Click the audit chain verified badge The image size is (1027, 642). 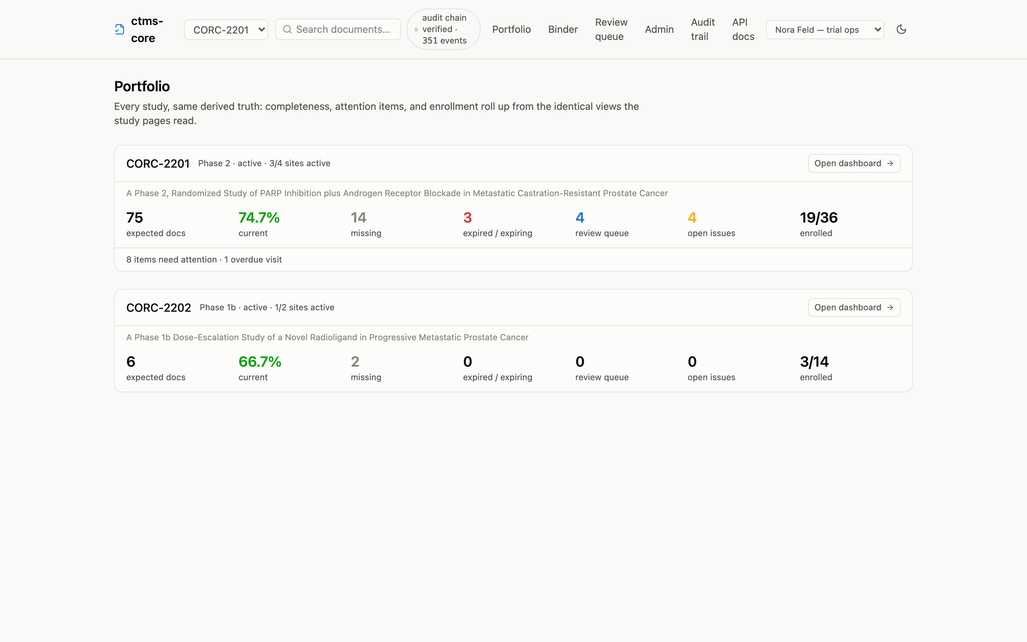[x=444, y=29]
